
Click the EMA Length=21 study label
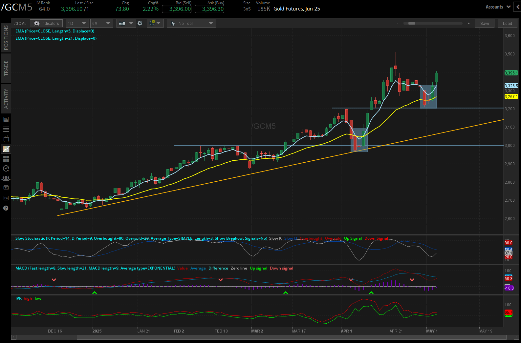(x=56, y=38)
